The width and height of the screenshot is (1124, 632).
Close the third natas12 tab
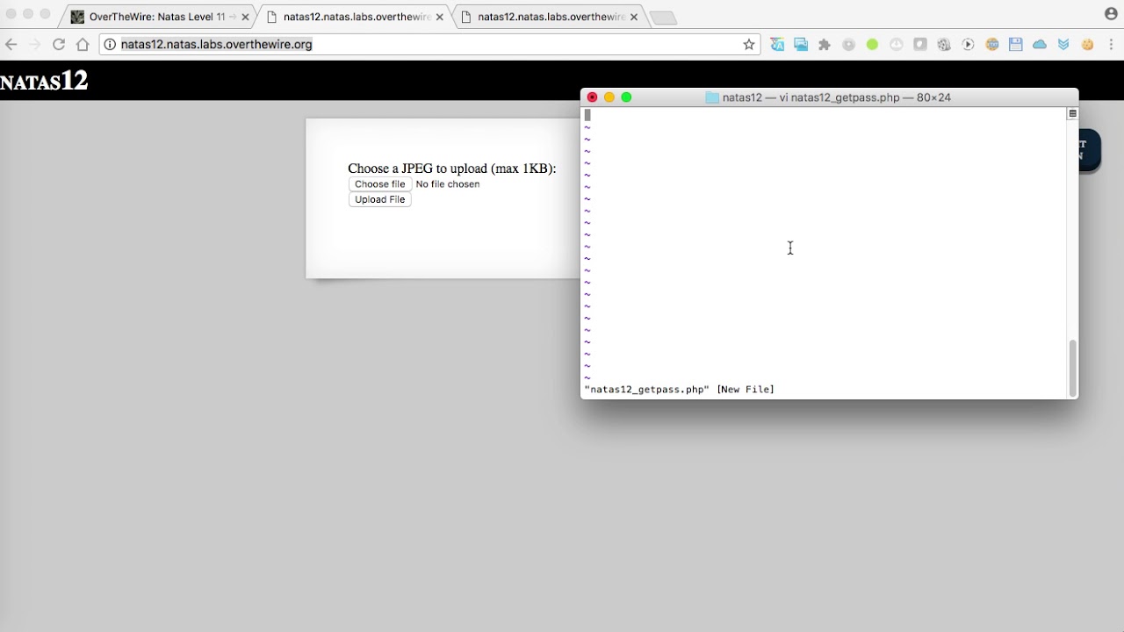pyautogui.click(x=634, y=17)
